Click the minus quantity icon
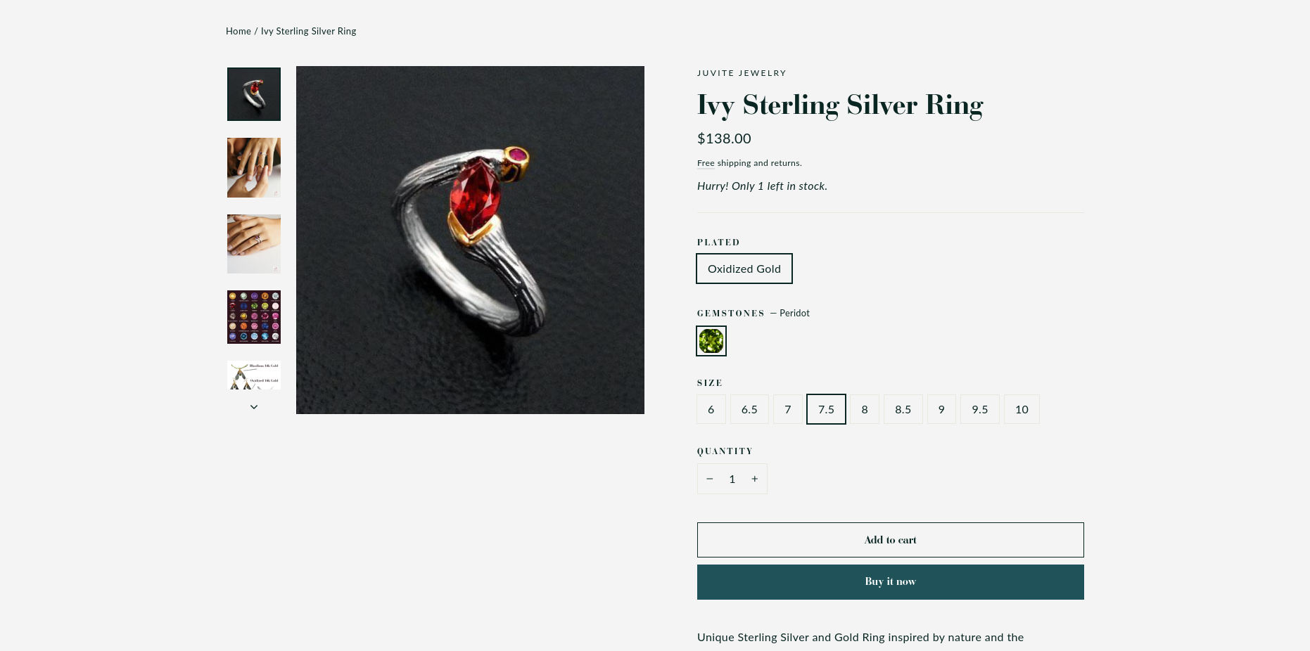 [x=710, y=479]
